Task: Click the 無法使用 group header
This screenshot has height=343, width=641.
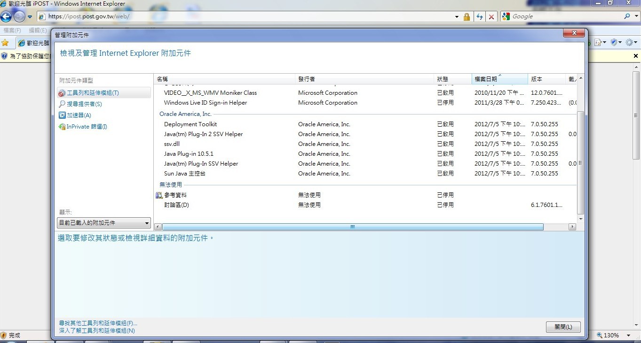Action: click(x=171, y=185)
